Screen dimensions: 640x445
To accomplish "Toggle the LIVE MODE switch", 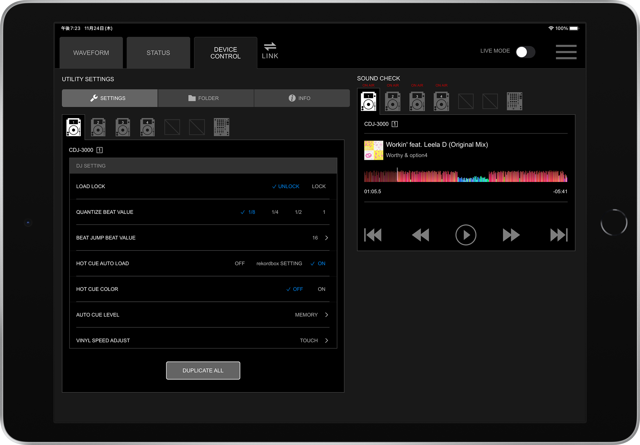I will (x=525, y=52).
